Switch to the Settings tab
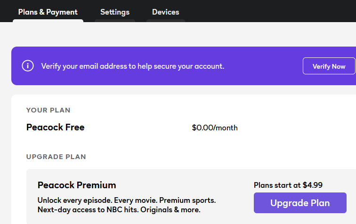This screenshot has height=224, width=356. point(115,12)
